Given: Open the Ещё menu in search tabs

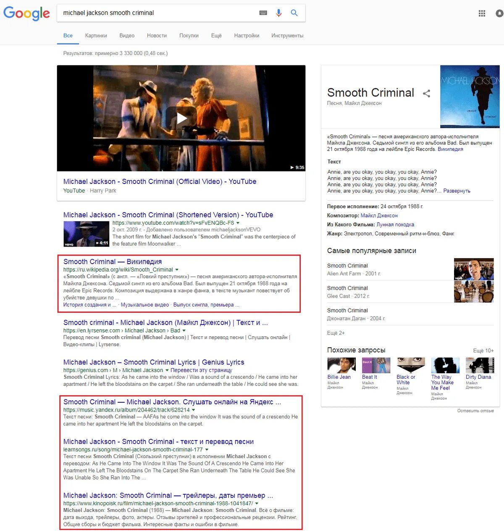Looking at the screenshot, I should tap(216, 36).
